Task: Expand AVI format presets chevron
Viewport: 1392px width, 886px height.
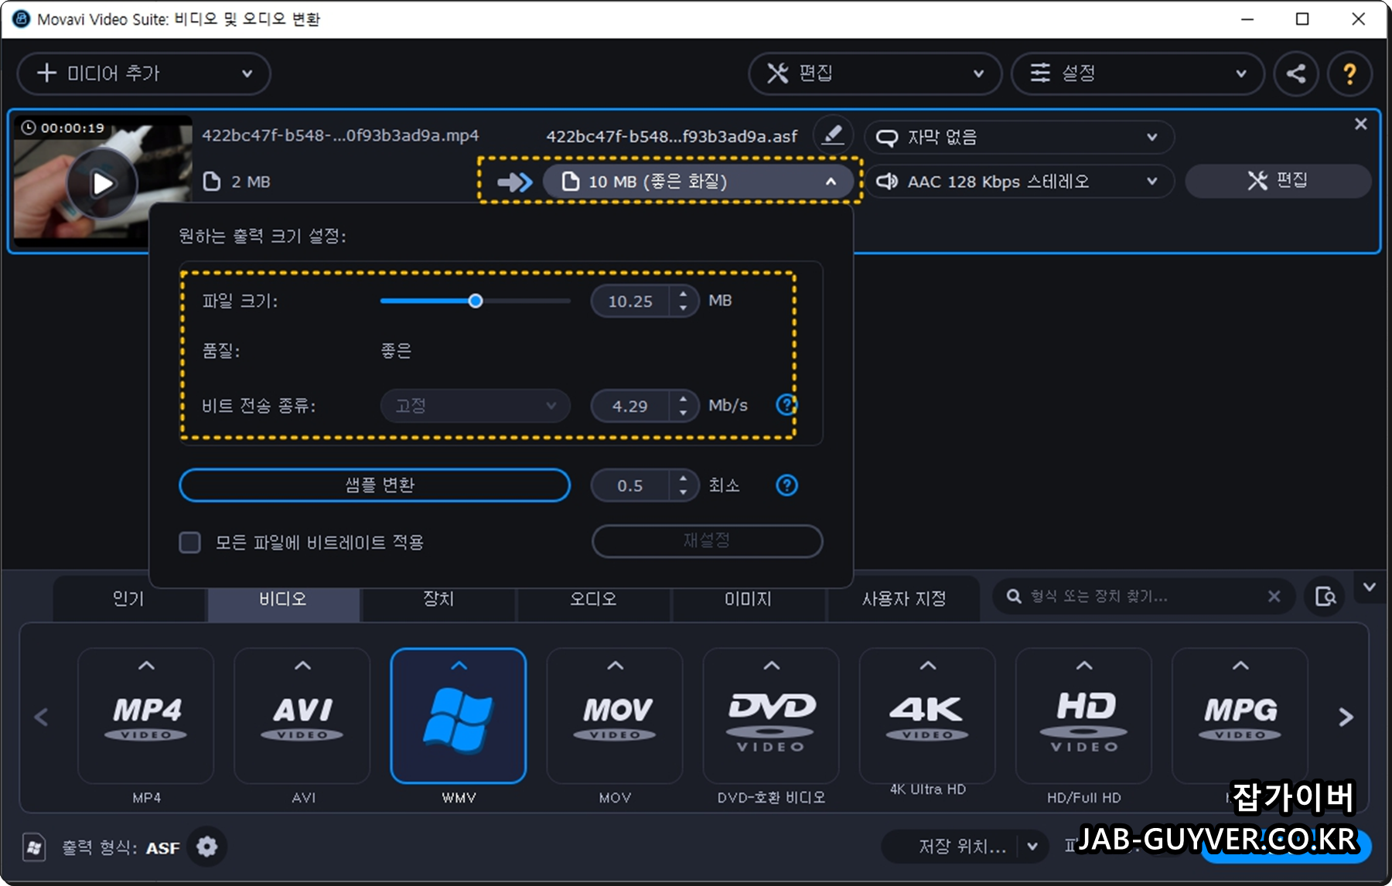Action: (302, 666)
